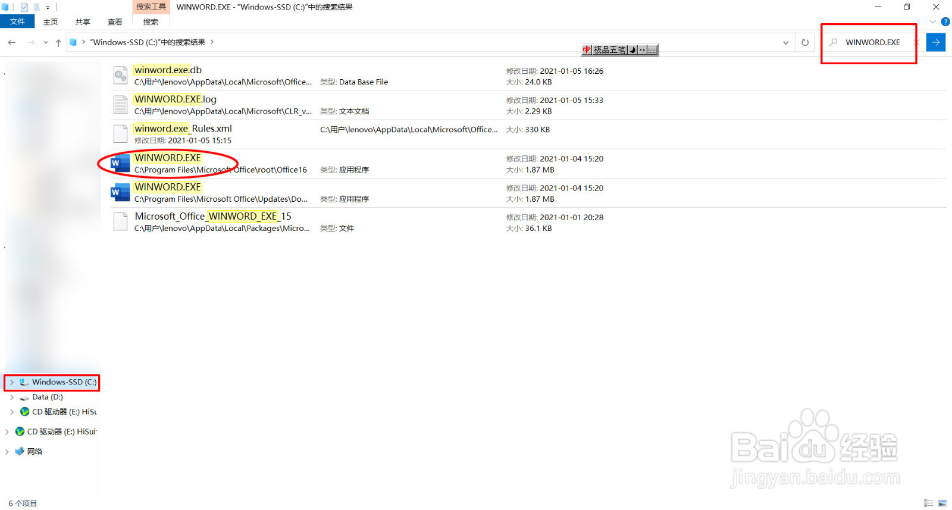Click the path ending in Office\Updates\Do...
Screen dimensions: 952x510
click(x=221, y=199)
